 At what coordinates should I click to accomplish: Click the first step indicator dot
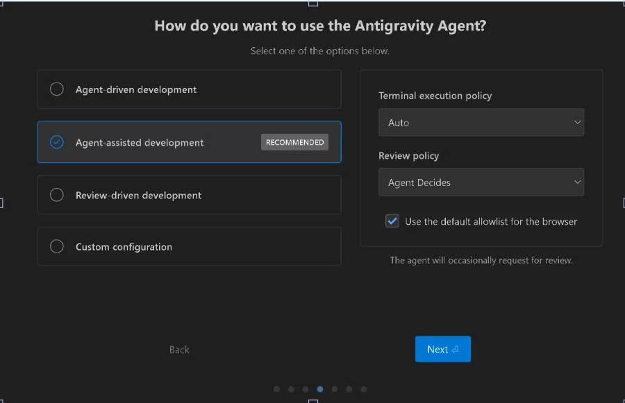pos(276,389)
